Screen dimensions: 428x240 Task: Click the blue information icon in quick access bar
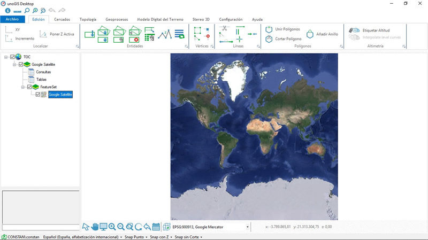click(8, 11)
